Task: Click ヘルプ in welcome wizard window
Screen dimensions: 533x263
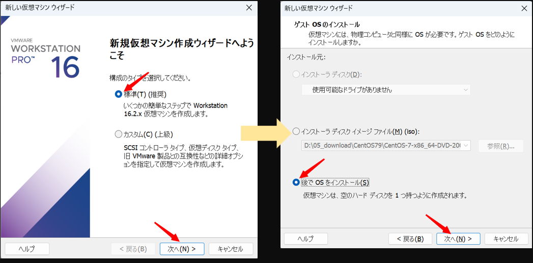Action: 27,249
